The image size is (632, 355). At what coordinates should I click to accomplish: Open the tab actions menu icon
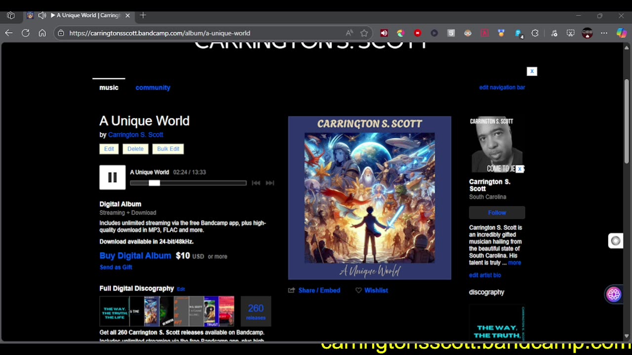11,15
